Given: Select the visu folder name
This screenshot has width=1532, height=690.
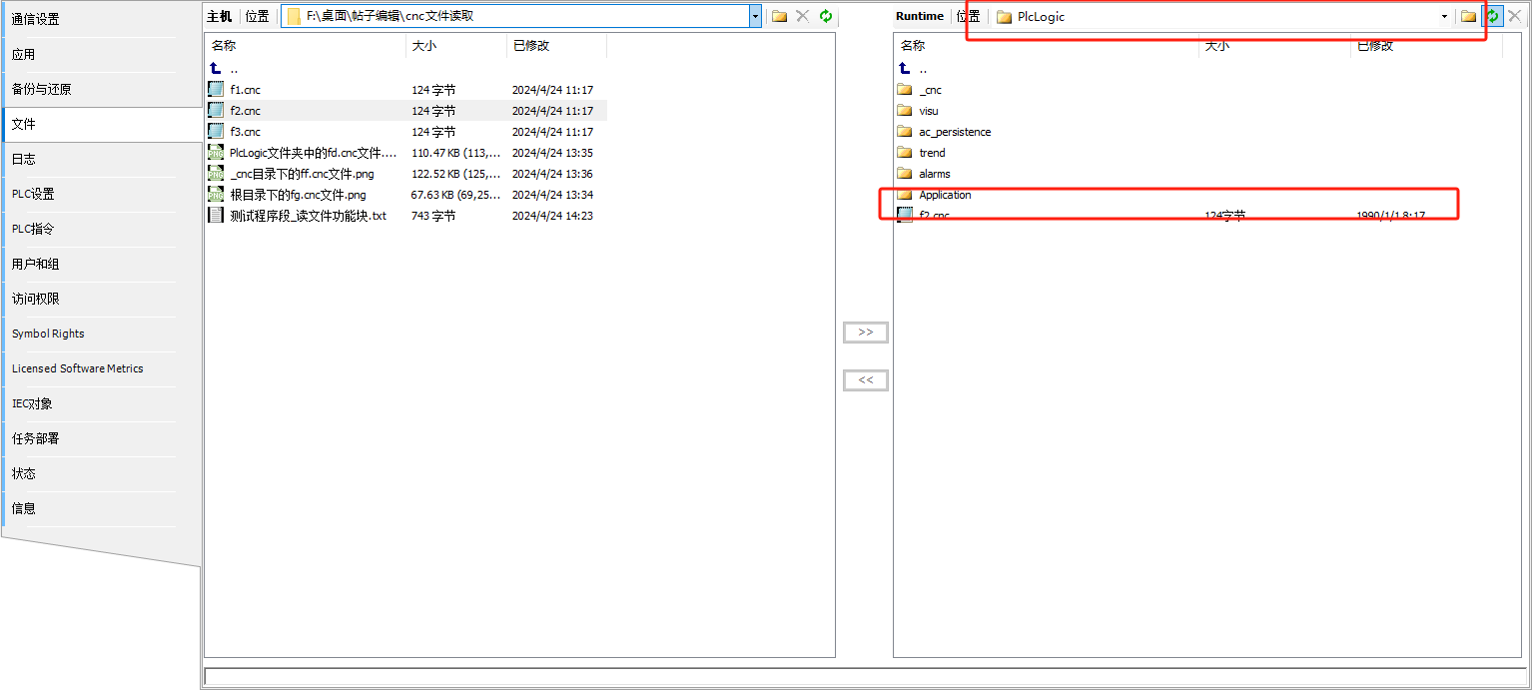Looking at the screenshot, I should tap(929, 111).
